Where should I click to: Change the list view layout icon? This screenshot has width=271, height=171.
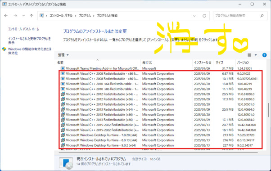[249, 55]
